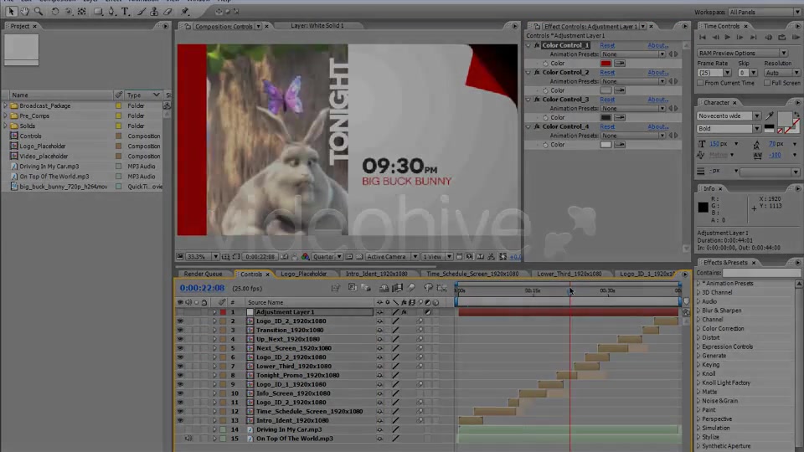
Task: Hide the Tonight_Promo_1920x1080 layer
Action: [180, 376]
